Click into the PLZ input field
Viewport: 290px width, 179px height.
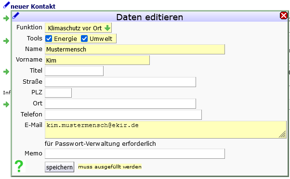pyautogui.click(x=58, y=93)
